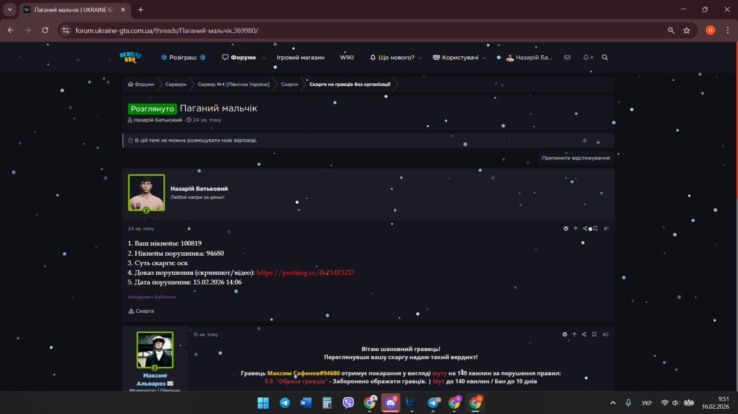738x414 pixels.
Task: Bookmark post #1
Action: [595, 229]
